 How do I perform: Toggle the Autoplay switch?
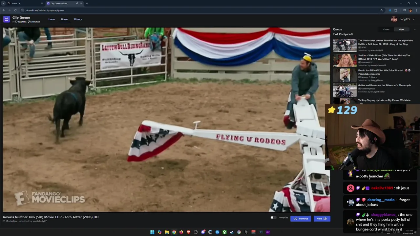pyautogui.click(x=273, y=218)
